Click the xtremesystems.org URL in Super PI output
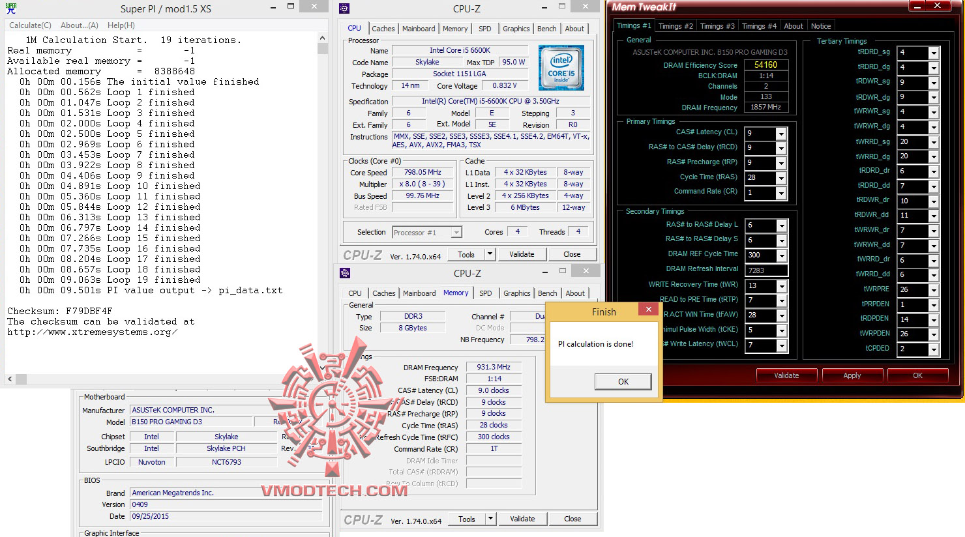 pyautogui.click(x=92, y=332)
